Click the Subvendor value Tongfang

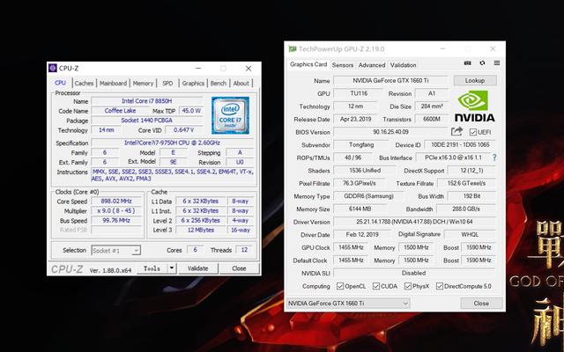(x=361, y=144)
